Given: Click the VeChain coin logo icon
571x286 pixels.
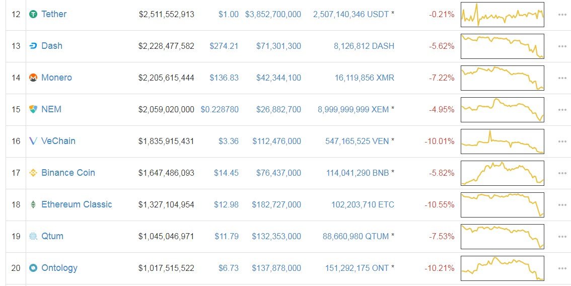Looking at the screenshot, I should click(x=33, y=141).
